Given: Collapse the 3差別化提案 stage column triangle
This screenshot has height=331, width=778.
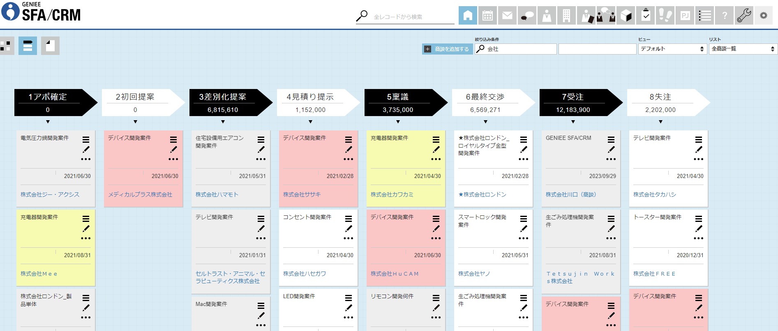Looking at the screenshot, I should click(223, 122).
